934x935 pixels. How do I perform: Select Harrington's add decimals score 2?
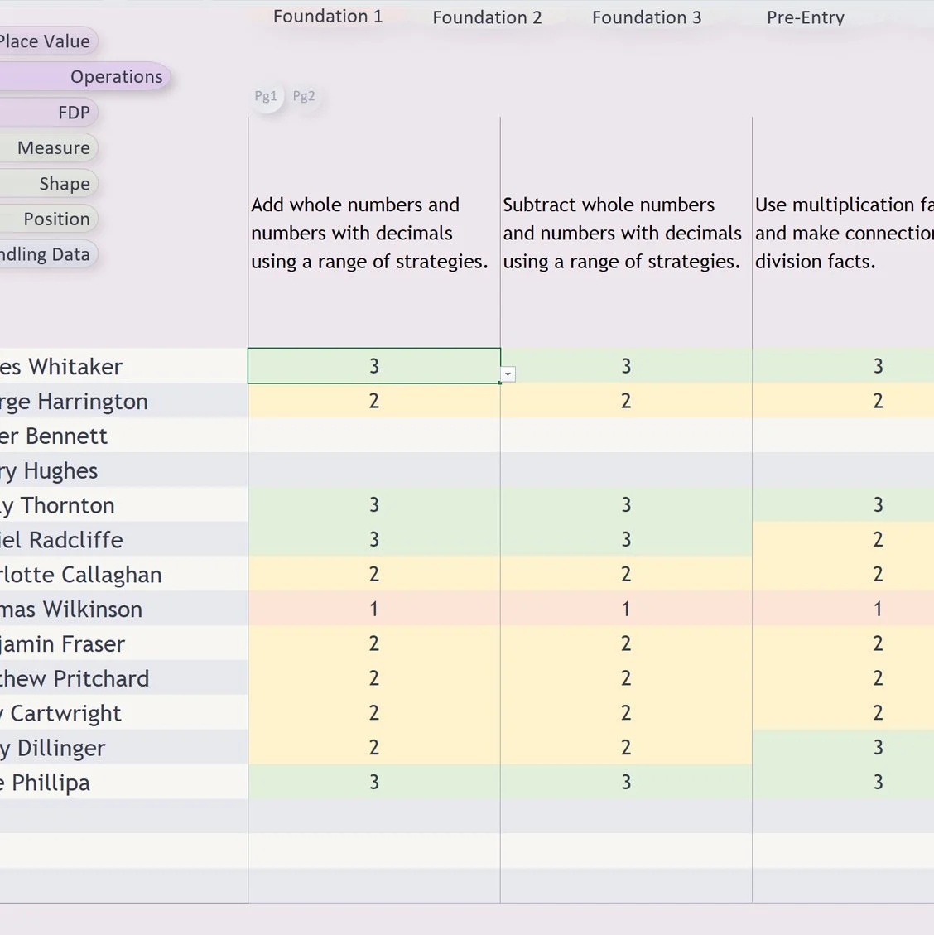tap(373, 400)
